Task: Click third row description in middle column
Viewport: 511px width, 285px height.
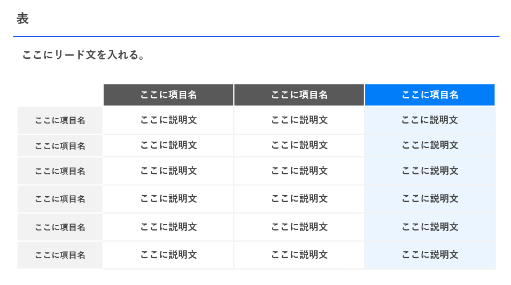Action: pos(299,171)
